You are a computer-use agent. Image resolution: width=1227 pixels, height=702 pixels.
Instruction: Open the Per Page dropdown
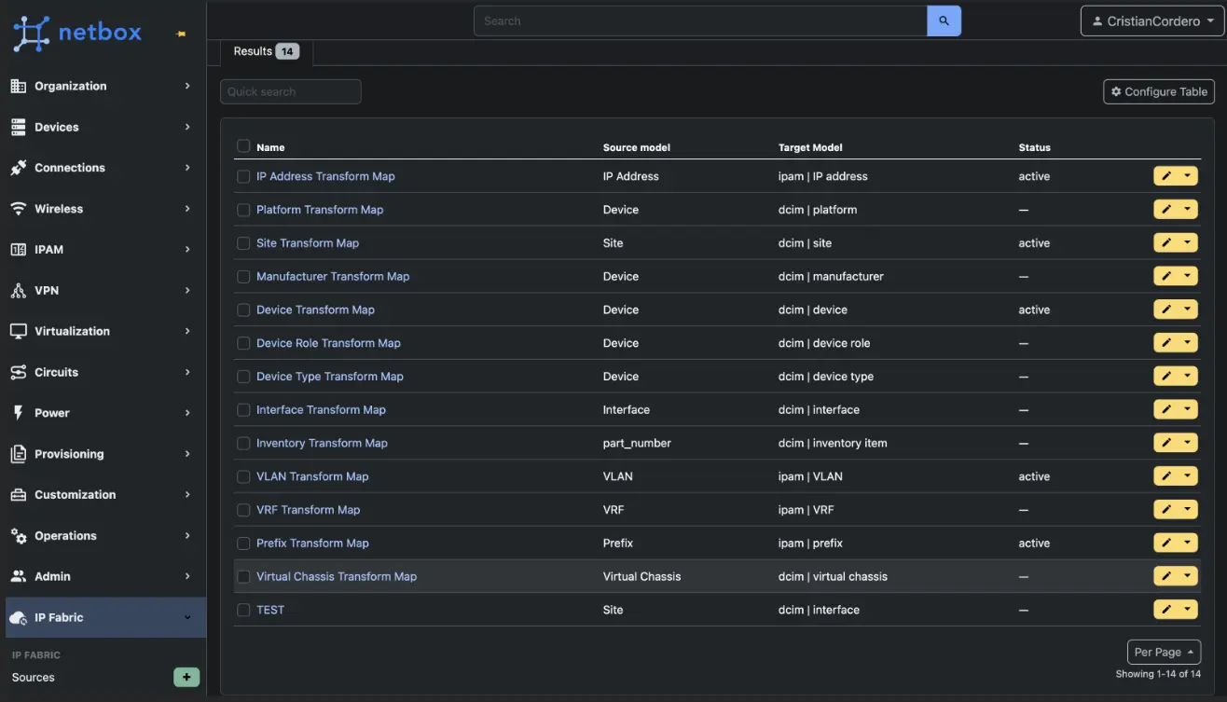pyautogui.click(x=1164, y=652)
